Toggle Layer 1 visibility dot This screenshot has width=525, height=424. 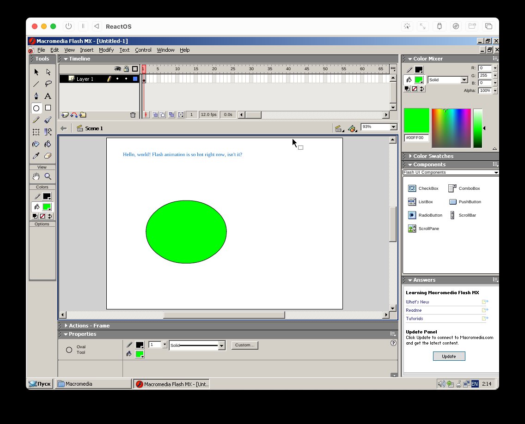[x=117, y=79]
